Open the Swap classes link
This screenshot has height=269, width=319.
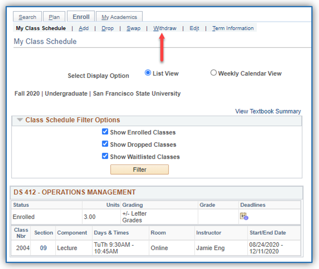[133, 28]
